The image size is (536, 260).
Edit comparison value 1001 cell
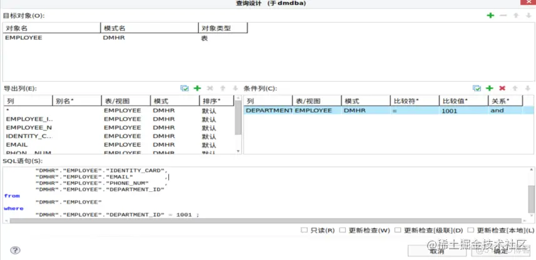tap(463, 111)
